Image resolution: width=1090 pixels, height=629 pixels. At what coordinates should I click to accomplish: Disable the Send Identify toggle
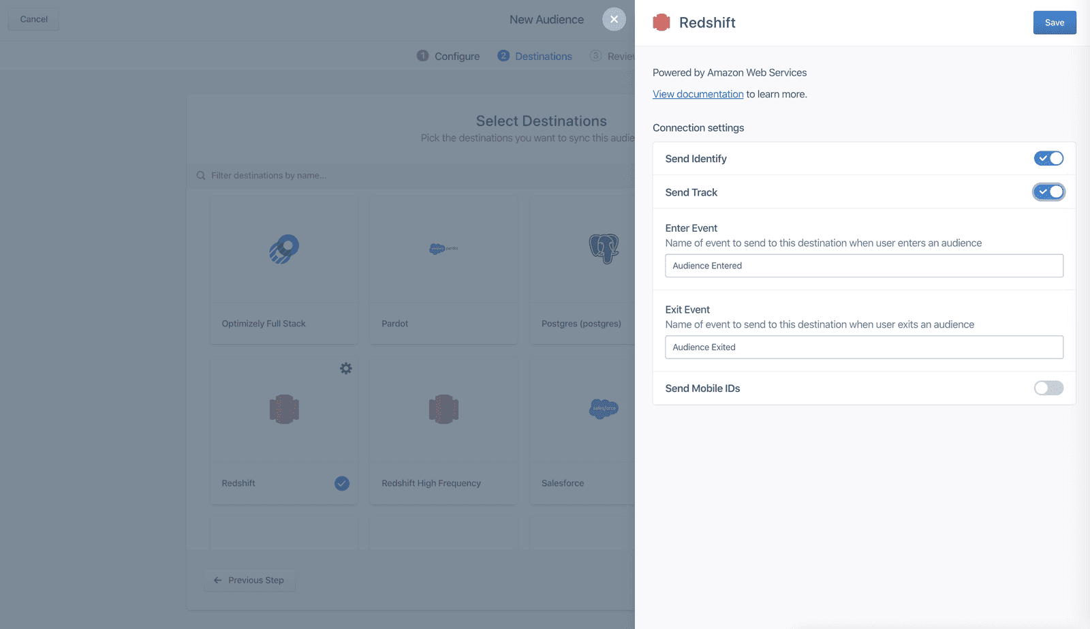(x=1049, y=158)
